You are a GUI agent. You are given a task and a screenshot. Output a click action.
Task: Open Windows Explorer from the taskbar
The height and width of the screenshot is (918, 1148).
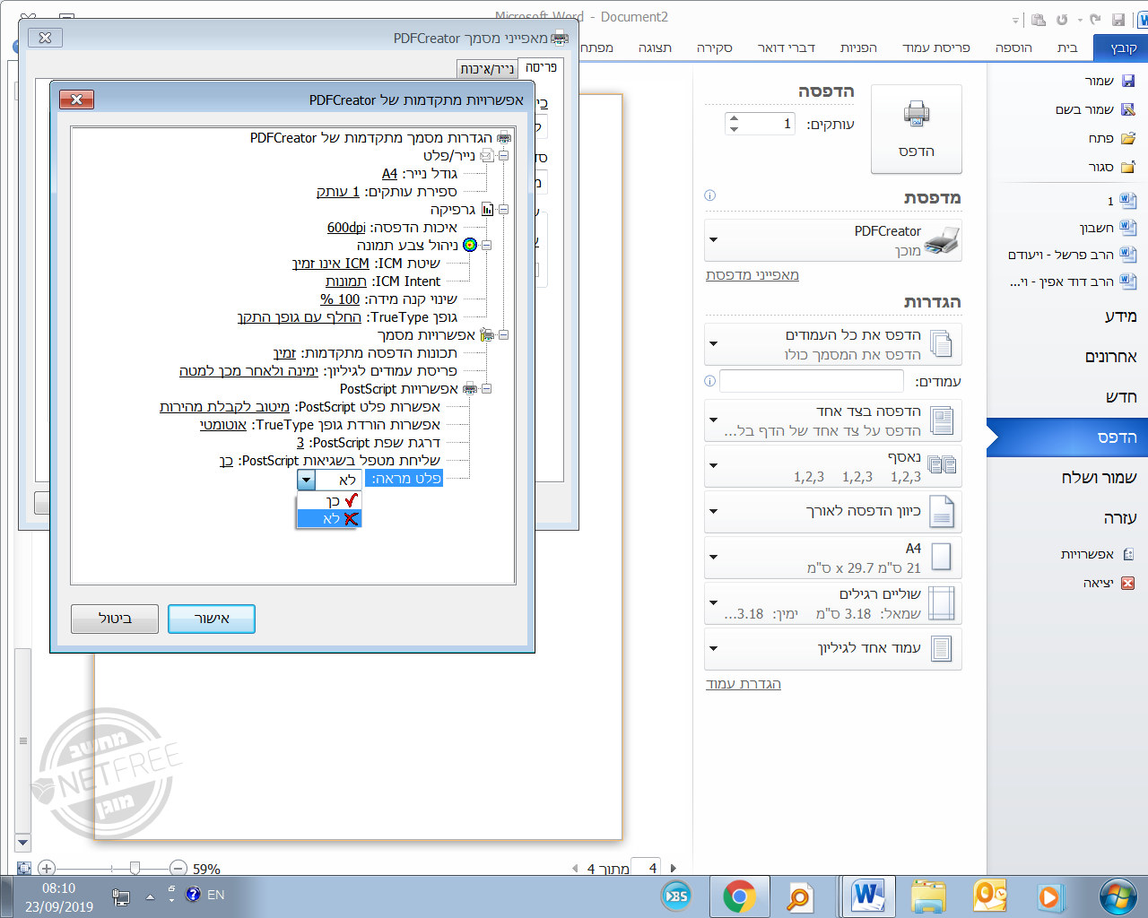tap(928, 896)
